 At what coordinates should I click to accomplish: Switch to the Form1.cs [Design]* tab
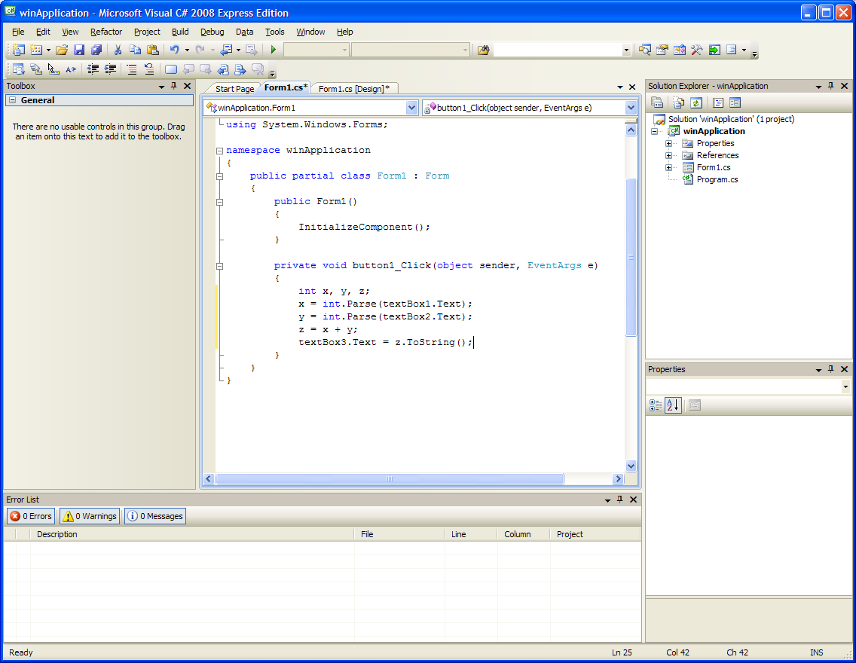[354, 88]
